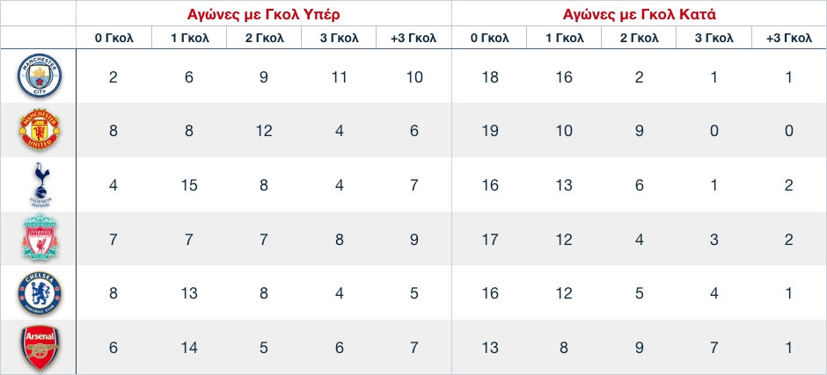Click Manchester City's value 11 cell

[x=339, y=77]
